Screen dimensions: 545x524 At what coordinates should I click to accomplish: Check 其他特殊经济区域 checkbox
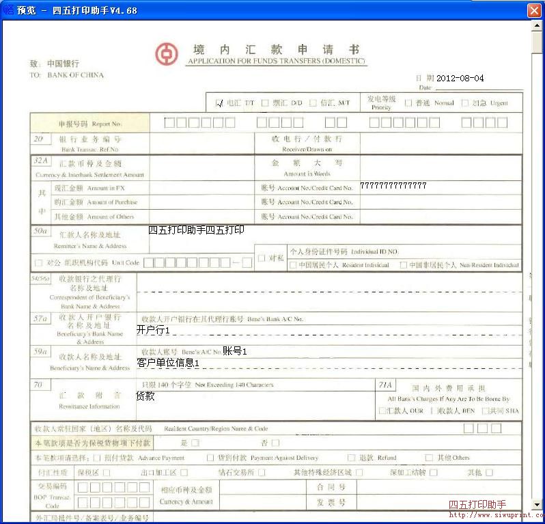359,473
